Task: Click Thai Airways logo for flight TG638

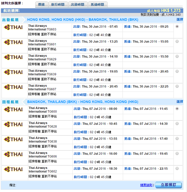Action: click(x=13, y=139)
